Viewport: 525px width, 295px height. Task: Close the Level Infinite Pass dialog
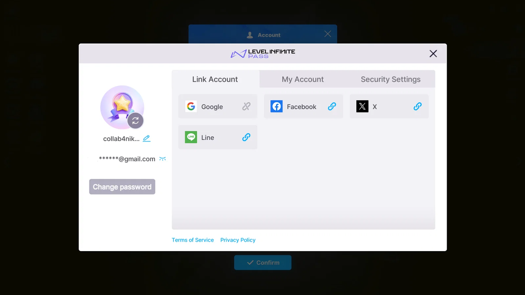pyautogui.click(x=433, y=54)
